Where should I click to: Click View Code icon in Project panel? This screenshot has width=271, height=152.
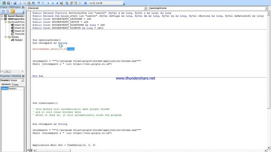[3, 11]
